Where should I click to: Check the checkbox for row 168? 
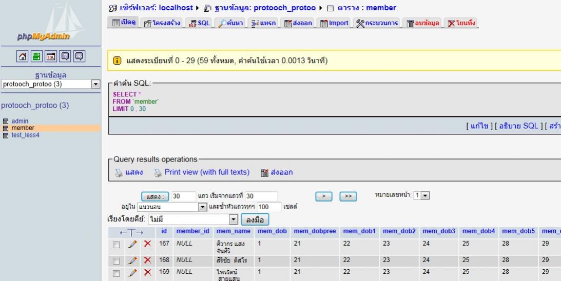click(117, 262)
